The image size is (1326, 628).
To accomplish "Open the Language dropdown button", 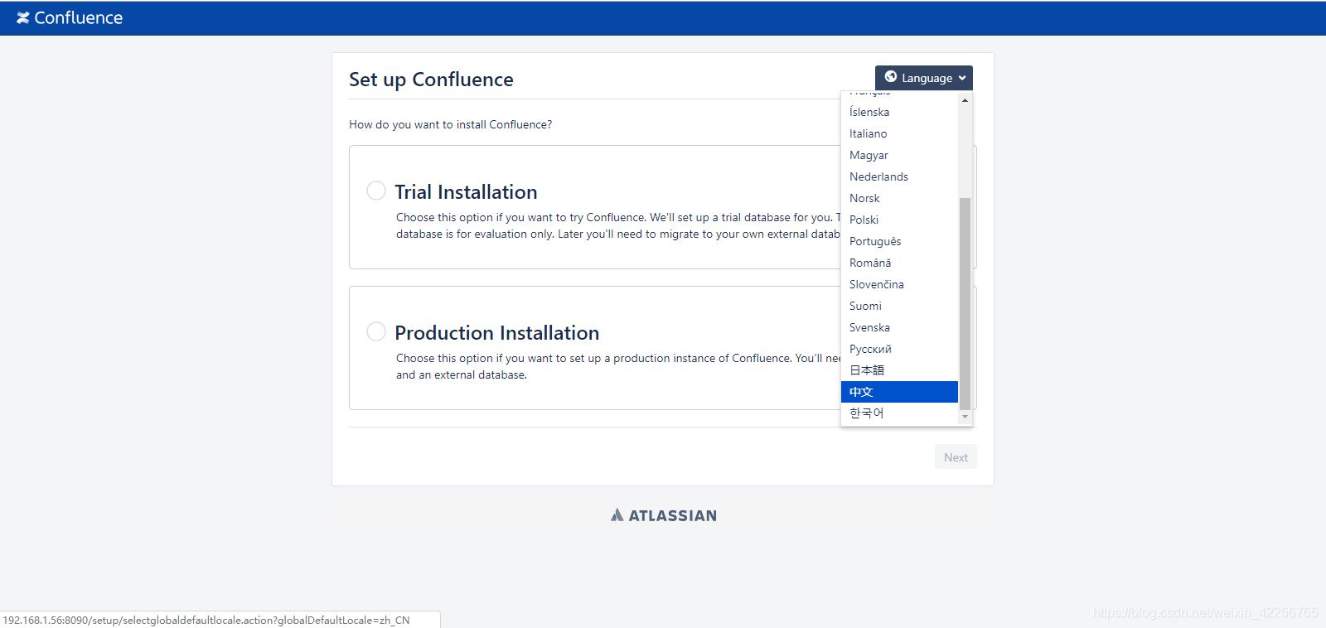I will [924, 78].
